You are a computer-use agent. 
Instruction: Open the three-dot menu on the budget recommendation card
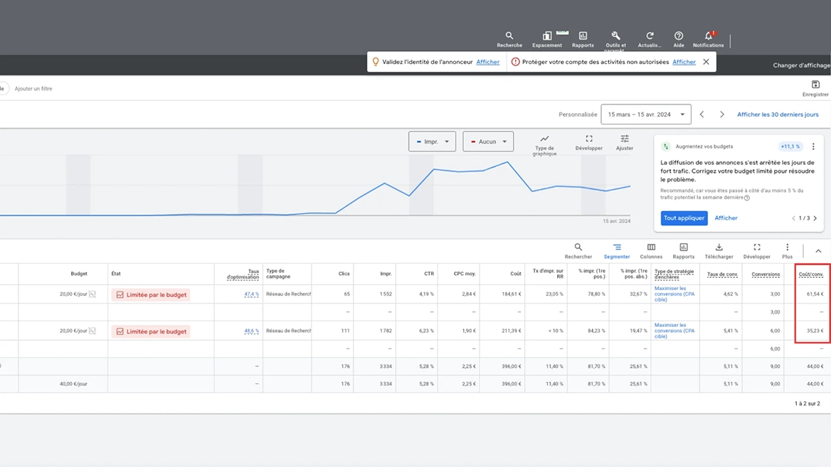click(x=813, y=146)
